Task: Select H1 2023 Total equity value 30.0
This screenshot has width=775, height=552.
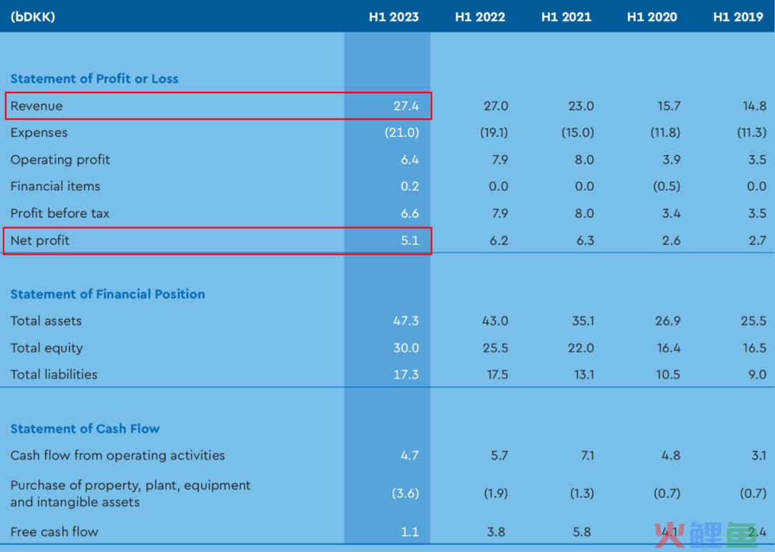Action: (406, 347)
